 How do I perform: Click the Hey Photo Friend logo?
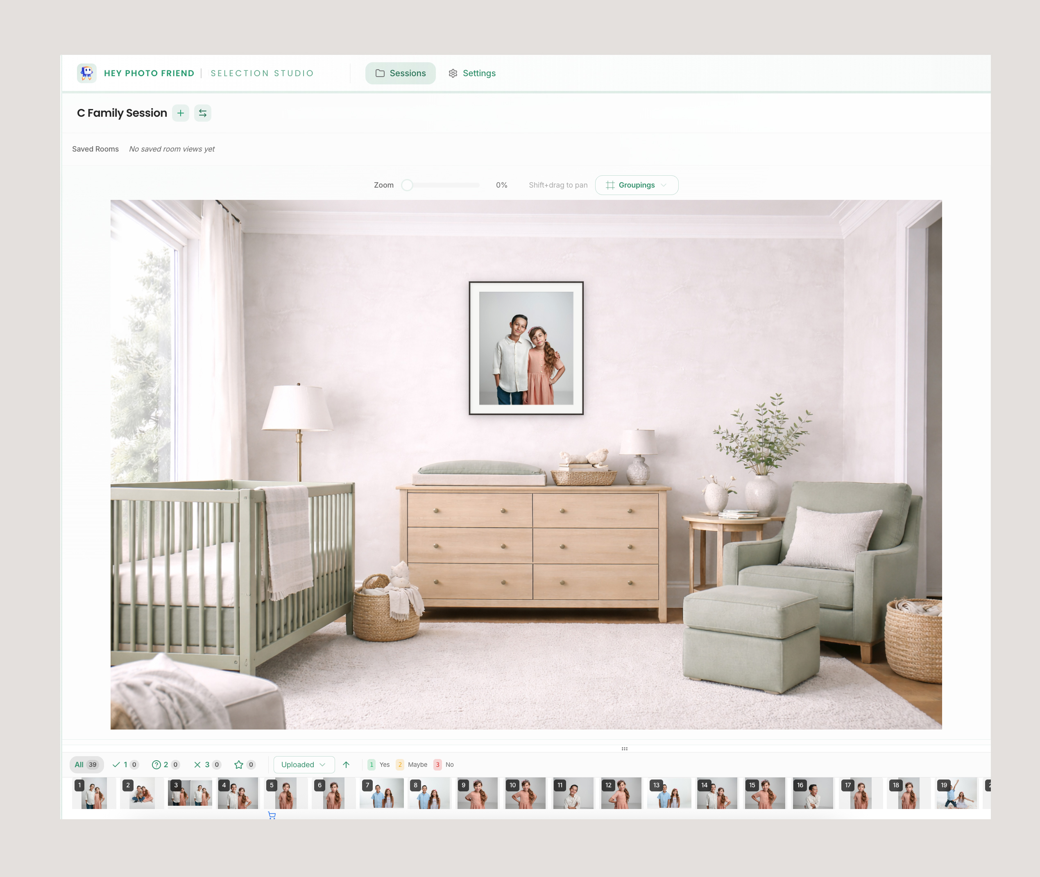click(x=86, y=73)
